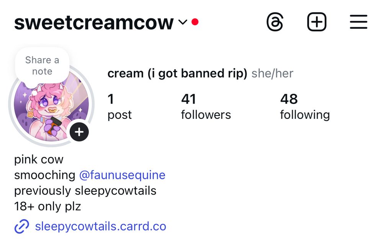Add a story using the profile plus badge
383x242 pixels.
pyautogui.click(x=79, y=132)
